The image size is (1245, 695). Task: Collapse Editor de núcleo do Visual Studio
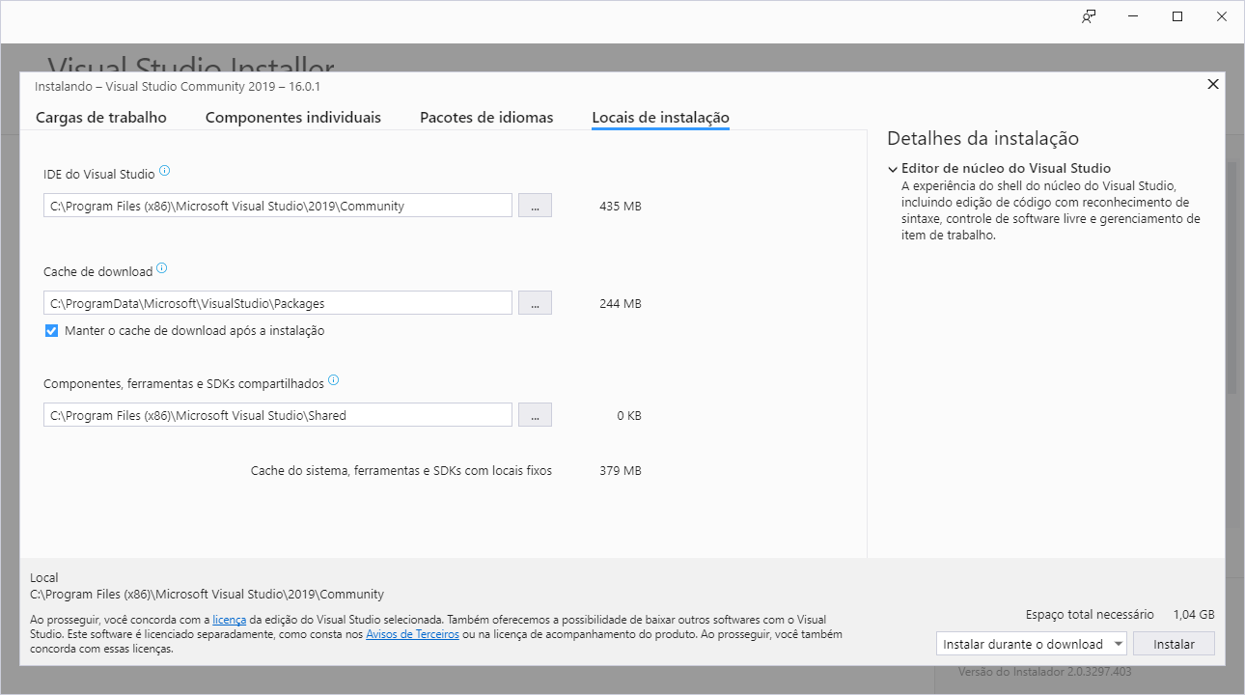[x=894, y=169]
